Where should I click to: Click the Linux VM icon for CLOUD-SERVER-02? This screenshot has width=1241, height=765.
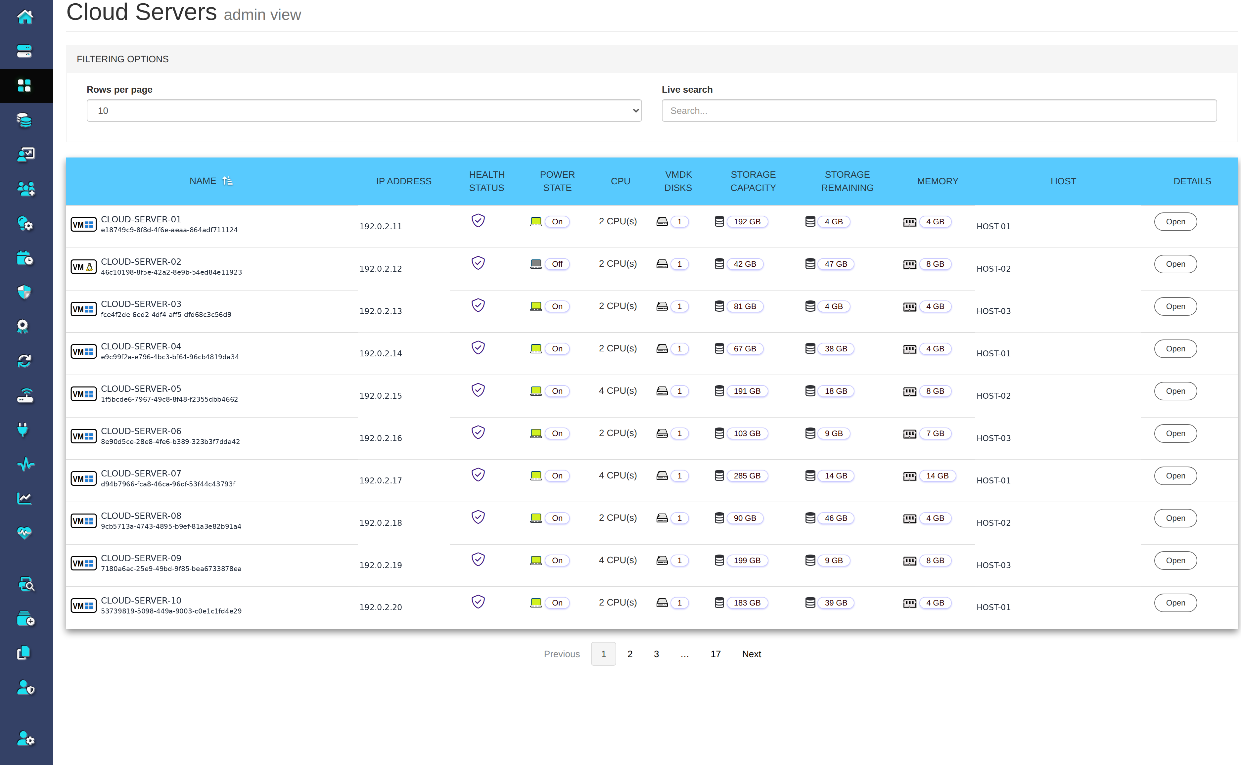pyautogui.click(x=83, y=267)
